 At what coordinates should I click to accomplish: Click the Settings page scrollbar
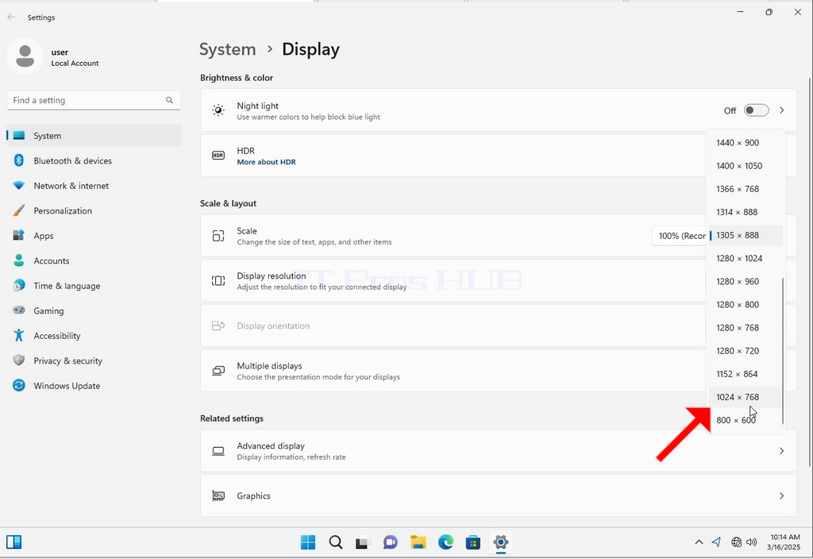[810, 272]
